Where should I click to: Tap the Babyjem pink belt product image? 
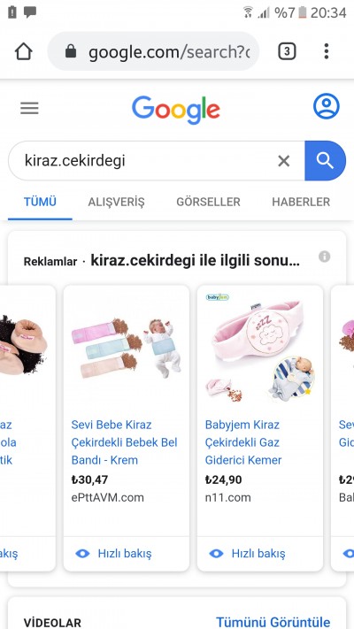pos(260,349)
